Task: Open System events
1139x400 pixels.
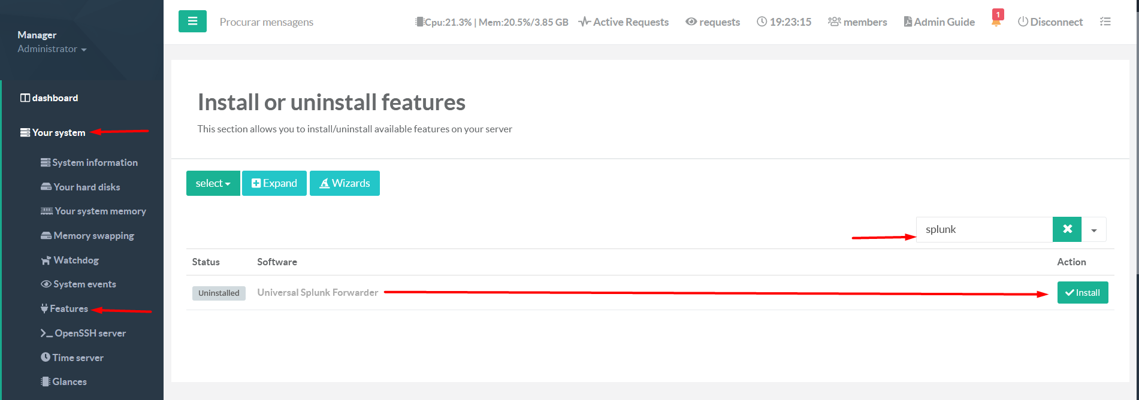Action: tap(78, 284)
